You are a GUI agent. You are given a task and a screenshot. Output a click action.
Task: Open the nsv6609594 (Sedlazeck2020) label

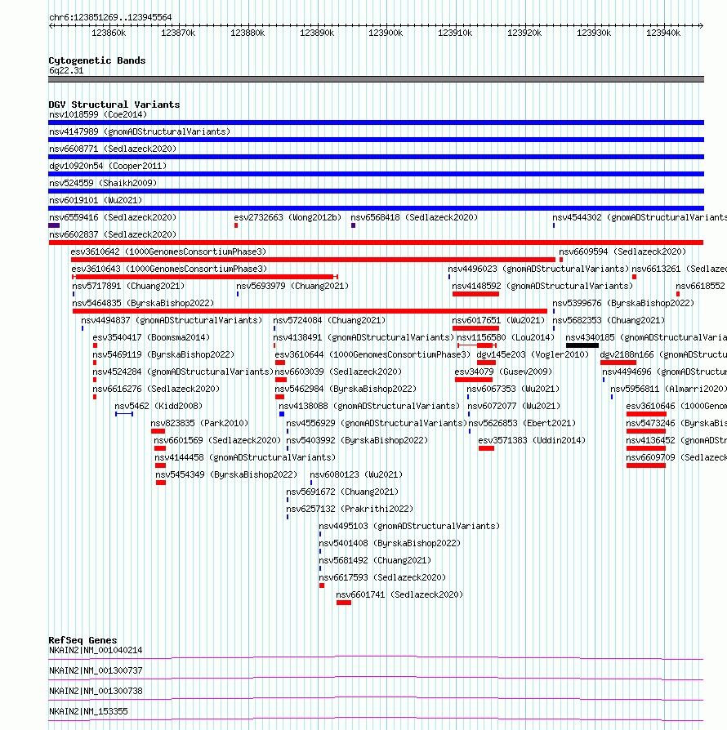[622, 251]
